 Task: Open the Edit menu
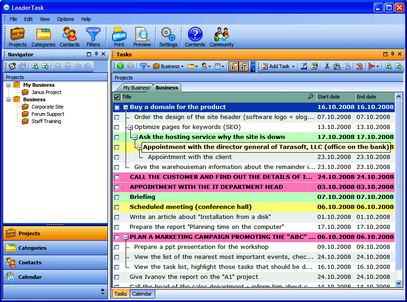[28, 19]
